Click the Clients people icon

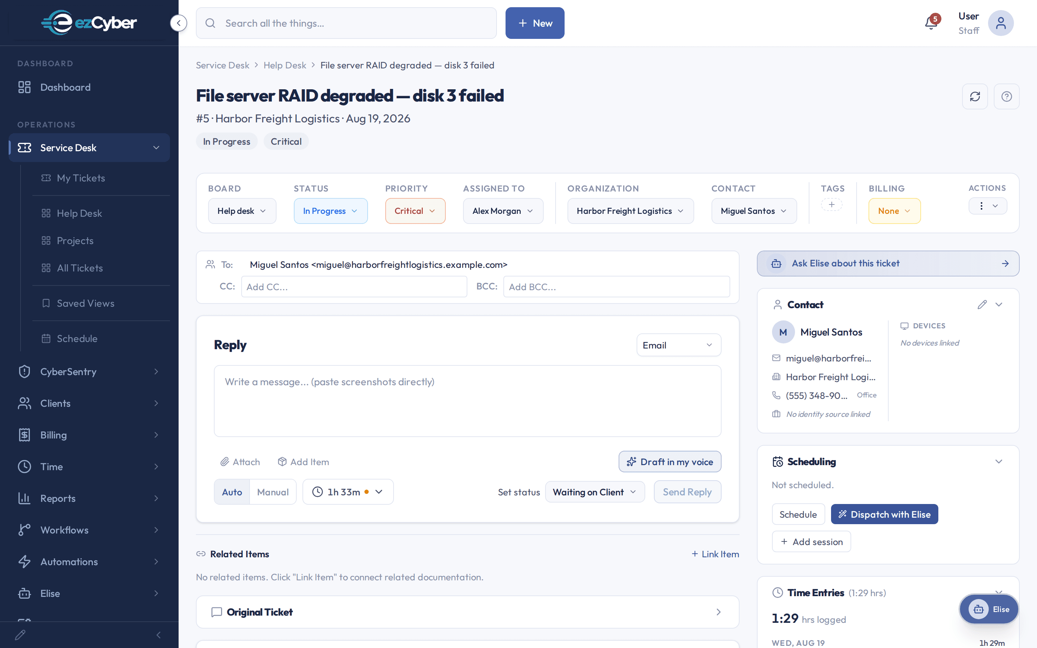24,403
